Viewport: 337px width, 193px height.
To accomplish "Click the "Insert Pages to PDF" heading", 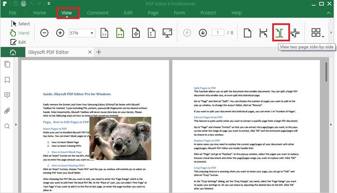I will 55,129.
